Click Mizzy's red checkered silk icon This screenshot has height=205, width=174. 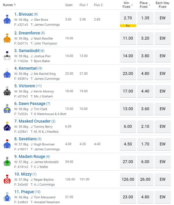7,179
